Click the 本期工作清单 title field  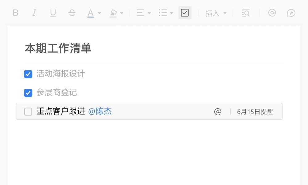pos(154,48)
